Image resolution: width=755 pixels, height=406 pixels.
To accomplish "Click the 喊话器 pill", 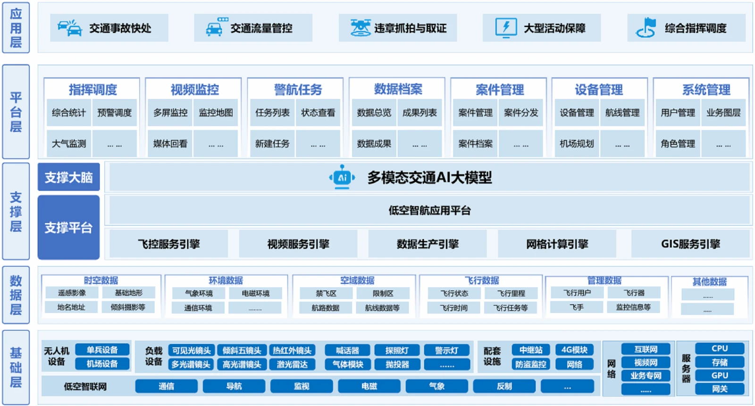I will (x=348, y=350).
